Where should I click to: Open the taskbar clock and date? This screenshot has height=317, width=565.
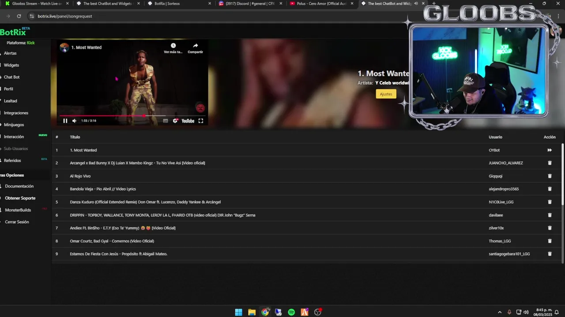tap(543, 312)
